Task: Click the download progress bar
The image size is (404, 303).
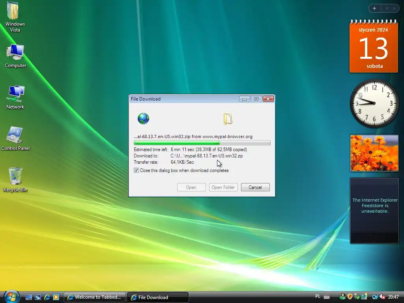Action: click(202, 143)
